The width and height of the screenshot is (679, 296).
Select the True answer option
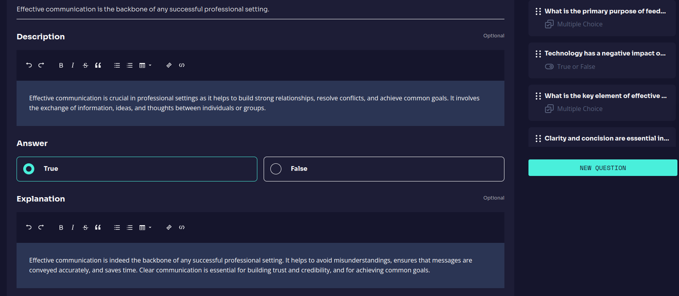137,169
